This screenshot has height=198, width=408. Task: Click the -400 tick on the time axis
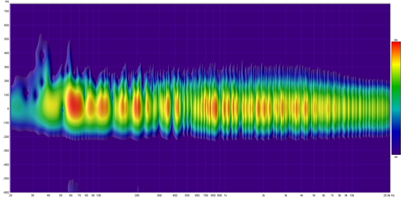(6, 165)
